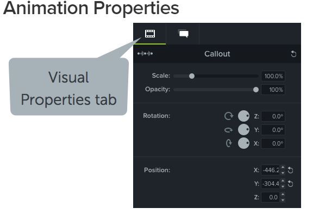Click the X rotation arrow icon
Viewport: 319px width, 214px height.
pos(229,143)
